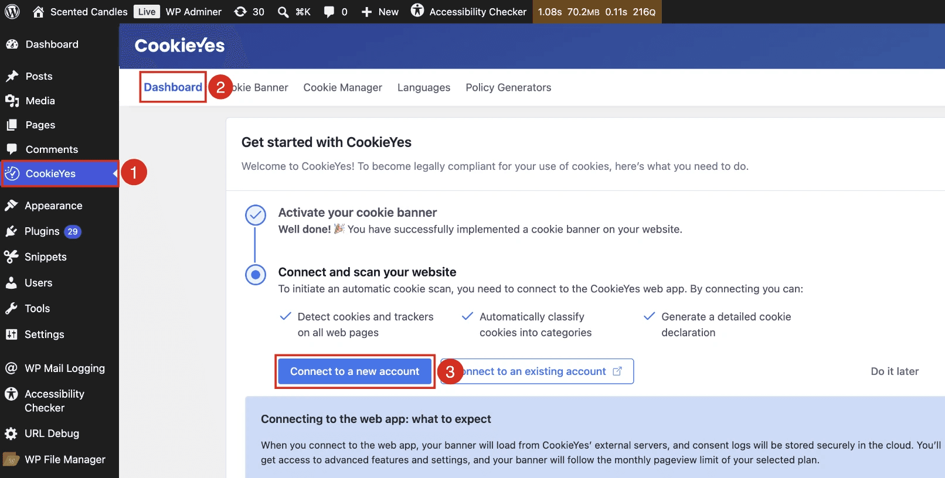The width and height of the screenshot is (945, 478).
Task: Click the Connect and scan your website heading
Action: (367, 272)
